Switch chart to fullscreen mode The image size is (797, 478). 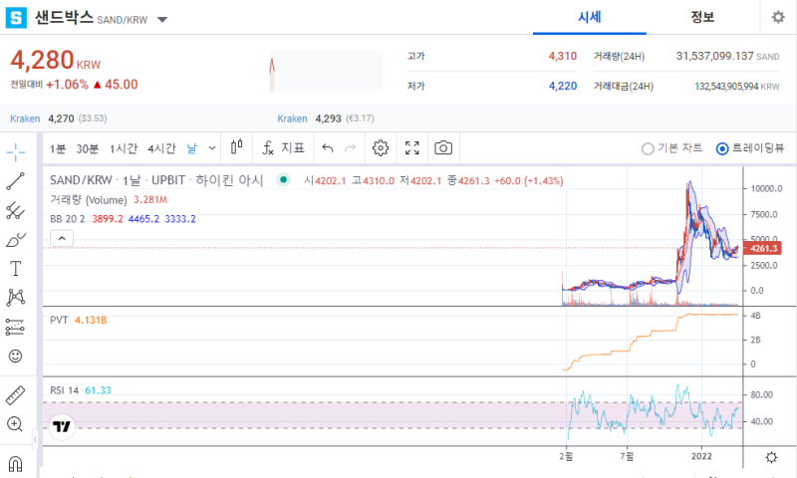[412, 147]
